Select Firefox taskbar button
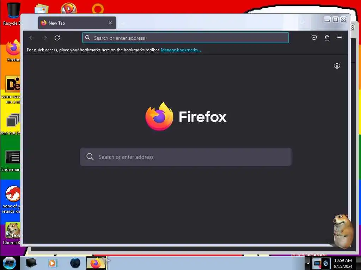This screenshot has height=270, width=361. point(96,263)
